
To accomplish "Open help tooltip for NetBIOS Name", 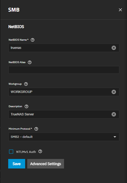I will click(33, 40).
